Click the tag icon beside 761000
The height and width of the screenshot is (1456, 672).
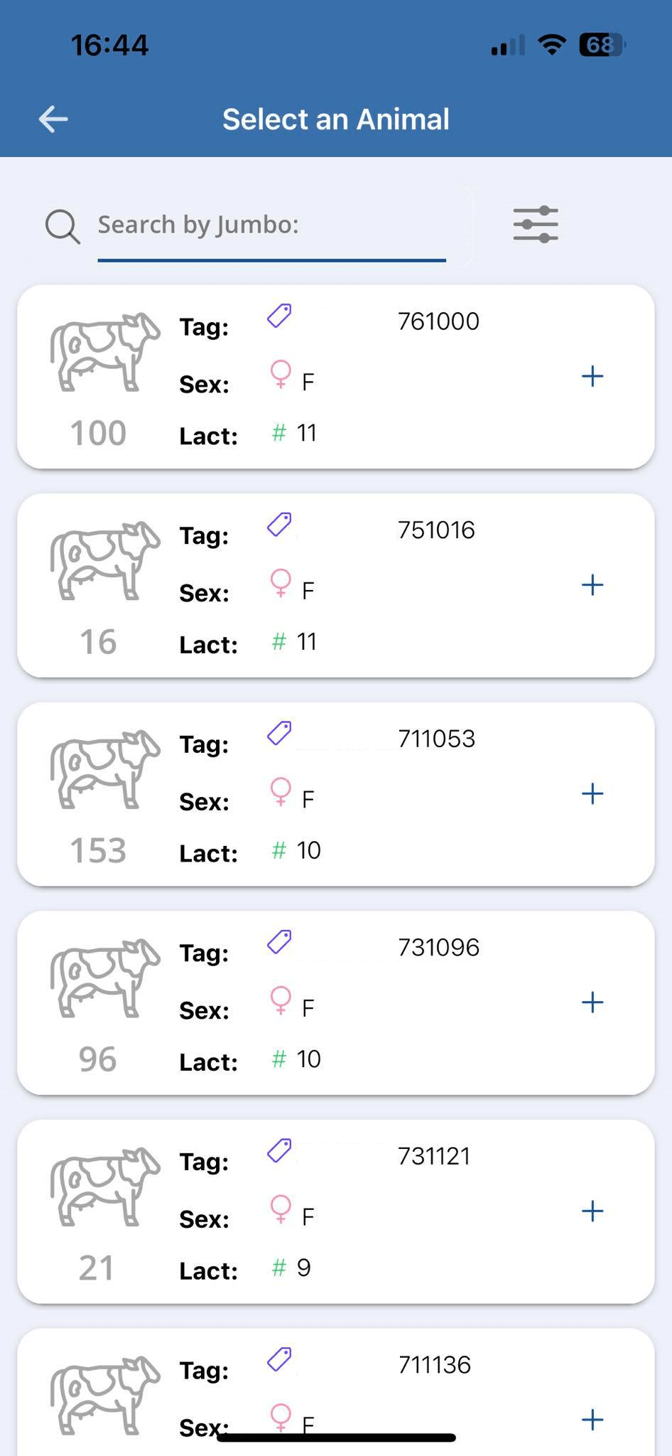(x=279, y=316)
